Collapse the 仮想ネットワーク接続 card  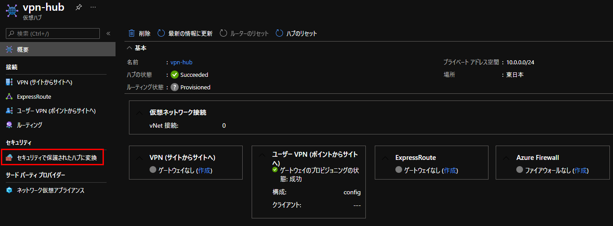(139, 113)
